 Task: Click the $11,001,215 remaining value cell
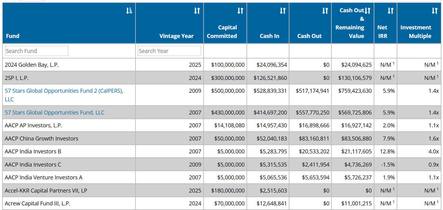356,203
